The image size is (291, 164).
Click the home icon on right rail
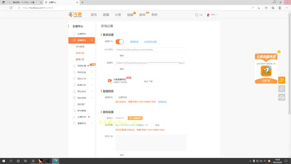[282, 89]
